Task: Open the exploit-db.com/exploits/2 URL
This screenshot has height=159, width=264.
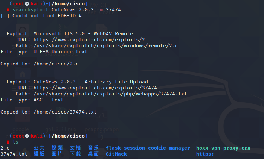Action: pos(89,39)
